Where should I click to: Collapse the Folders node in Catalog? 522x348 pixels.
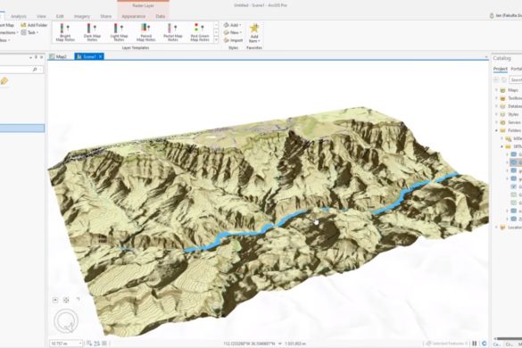[x=496, y=130]
